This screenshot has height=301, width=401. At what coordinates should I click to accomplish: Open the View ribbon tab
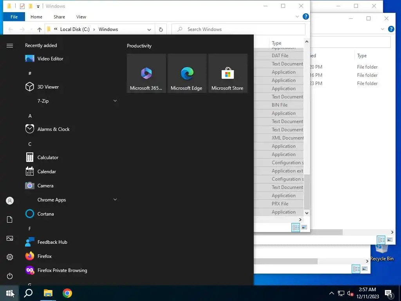point(81,17)
